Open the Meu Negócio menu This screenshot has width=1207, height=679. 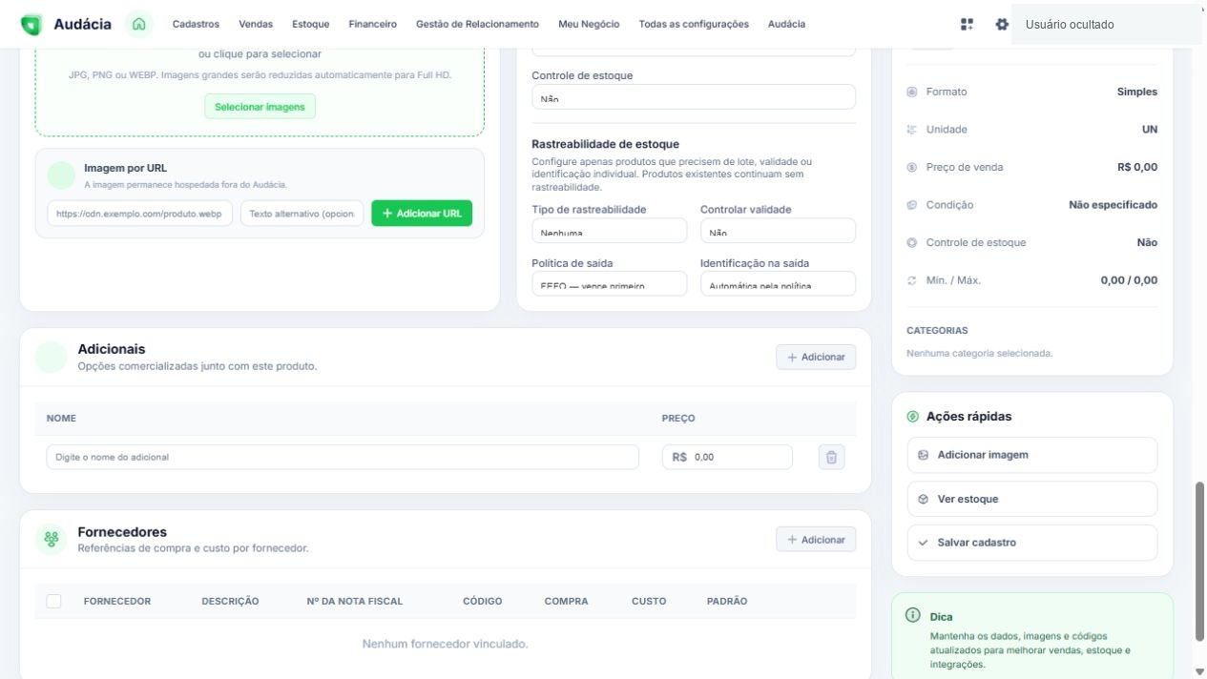589,24
